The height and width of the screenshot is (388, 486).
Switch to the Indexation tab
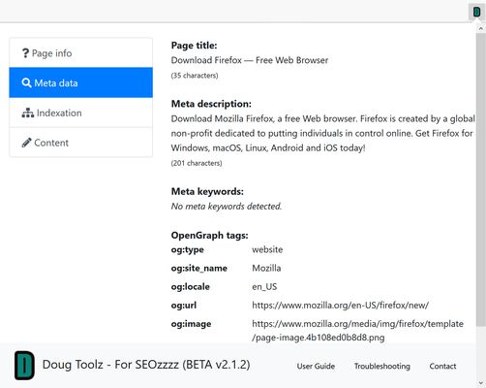[x=81, y=113]
